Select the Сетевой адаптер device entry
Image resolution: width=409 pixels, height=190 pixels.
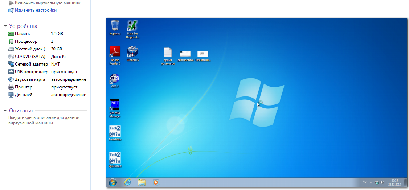31,64
